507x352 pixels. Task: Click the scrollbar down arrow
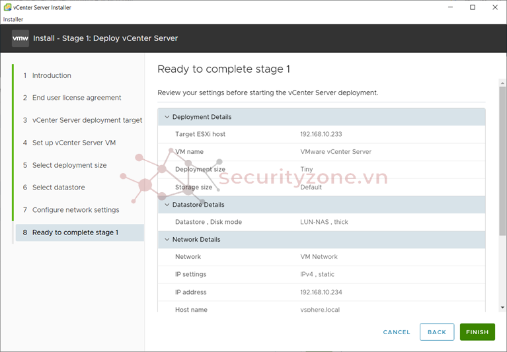pyautogui.click(x=502, y=308)
